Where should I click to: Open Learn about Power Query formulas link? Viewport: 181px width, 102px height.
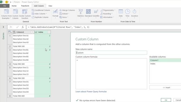(91, 92)
